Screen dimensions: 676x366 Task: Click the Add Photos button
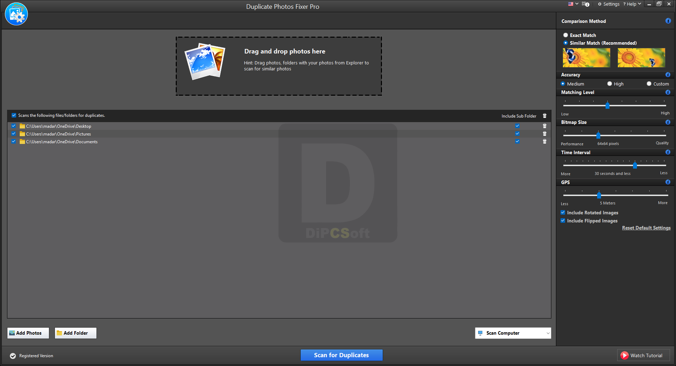click(28, 333)
